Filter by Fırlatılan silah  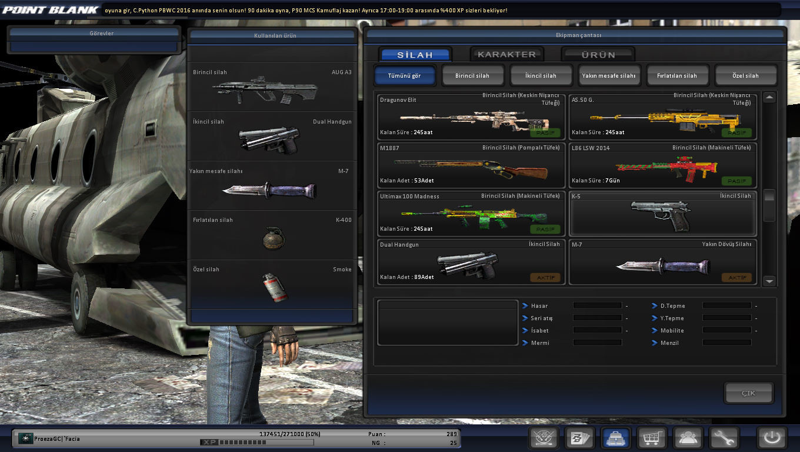click(x=678, y=75)
